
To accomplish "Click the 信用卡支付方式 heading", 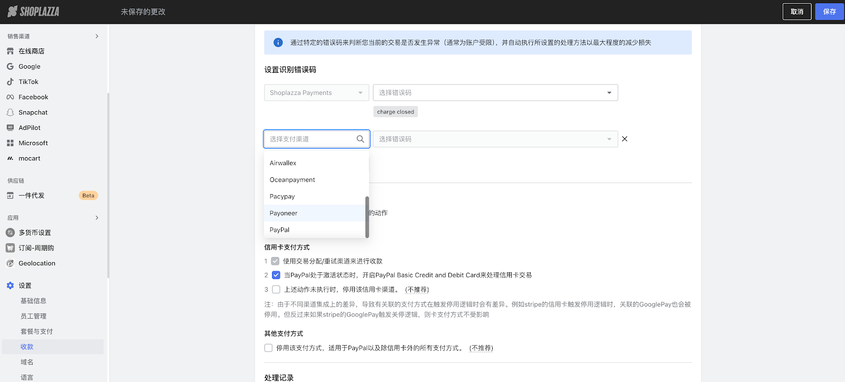I will tap(287, 247).
